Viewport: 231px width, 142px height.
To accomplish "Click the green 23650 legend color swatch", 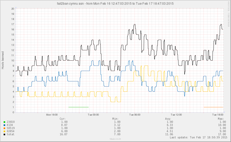I will [x=4, y=122].
